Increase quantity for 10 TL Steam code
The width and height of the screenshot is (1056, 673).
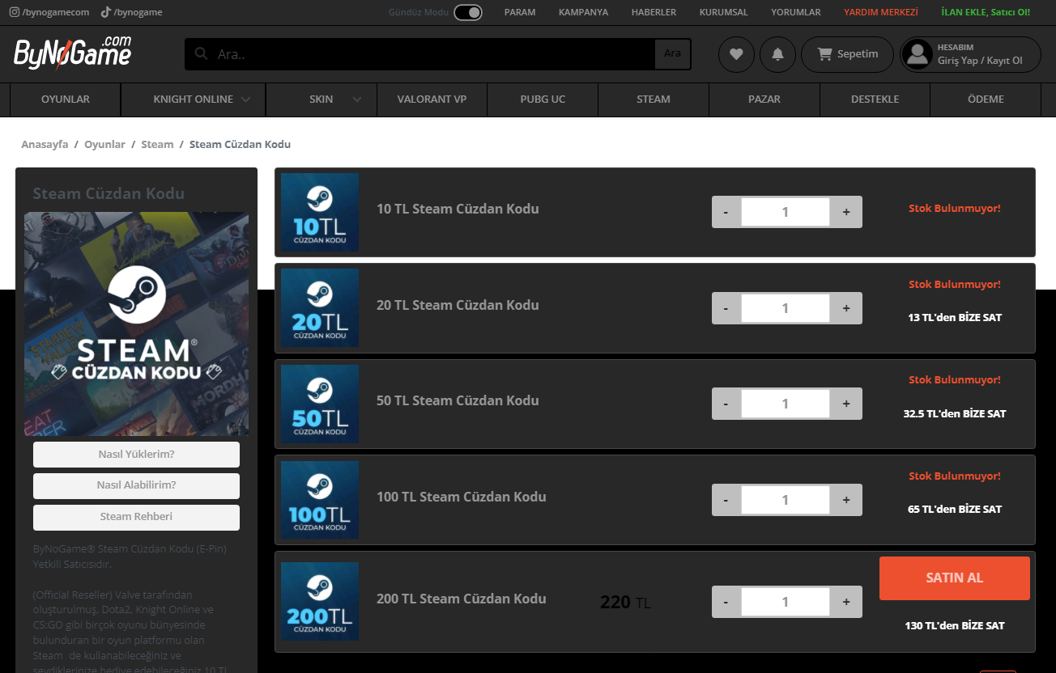pos(846,212)
